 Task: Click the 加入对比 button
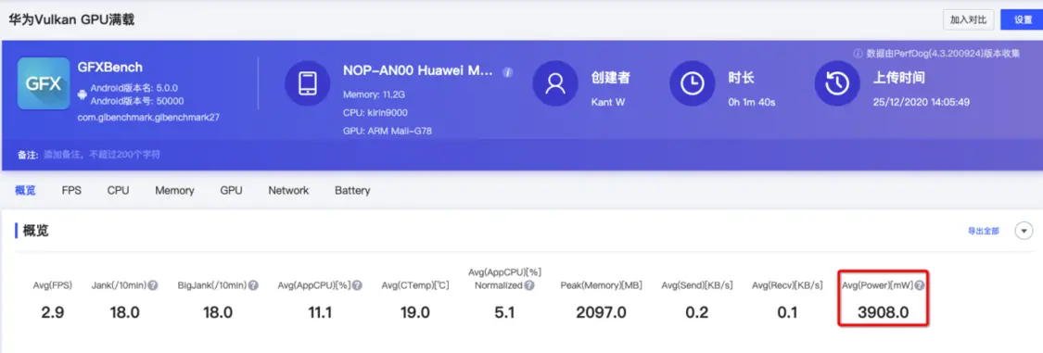click(x=969, y=20)
